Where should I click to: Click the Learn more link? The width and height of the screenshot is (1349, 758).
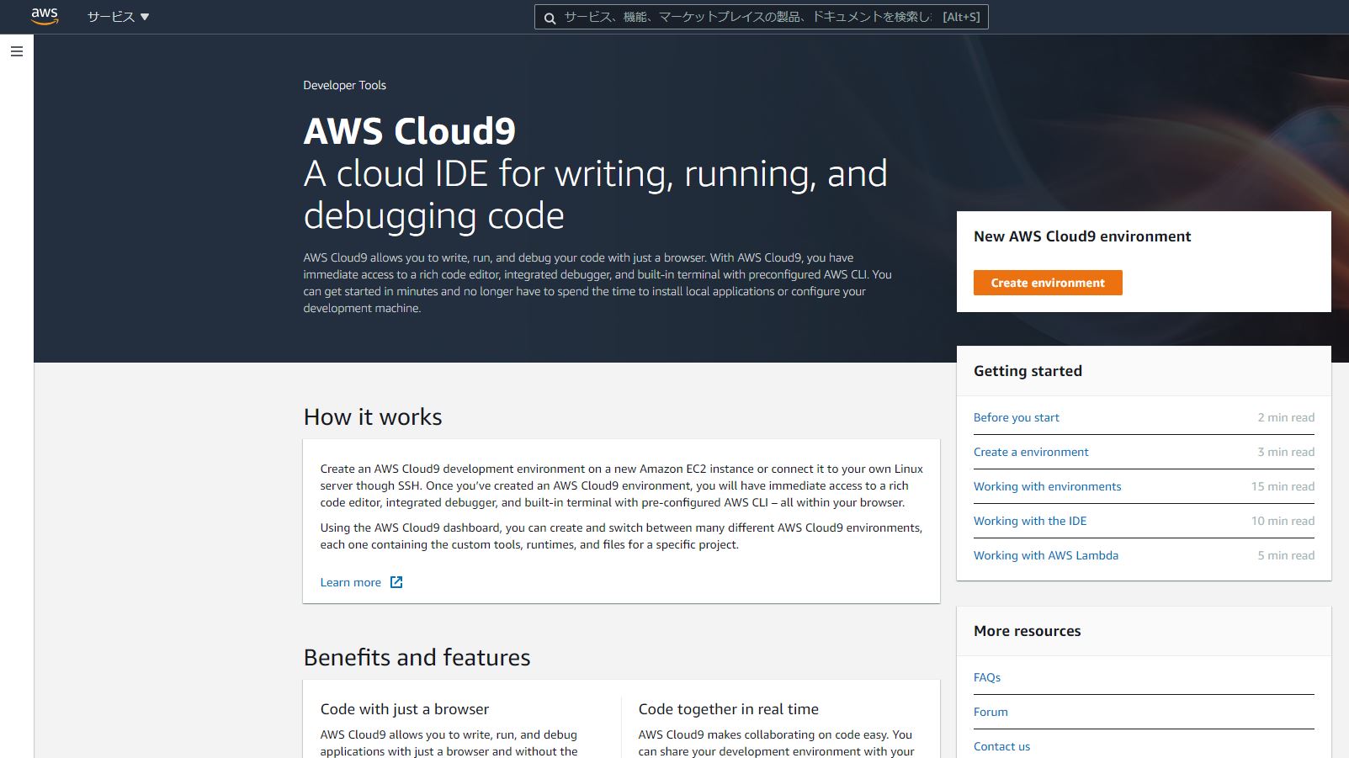pyautogui.click(x=351, y=582)
